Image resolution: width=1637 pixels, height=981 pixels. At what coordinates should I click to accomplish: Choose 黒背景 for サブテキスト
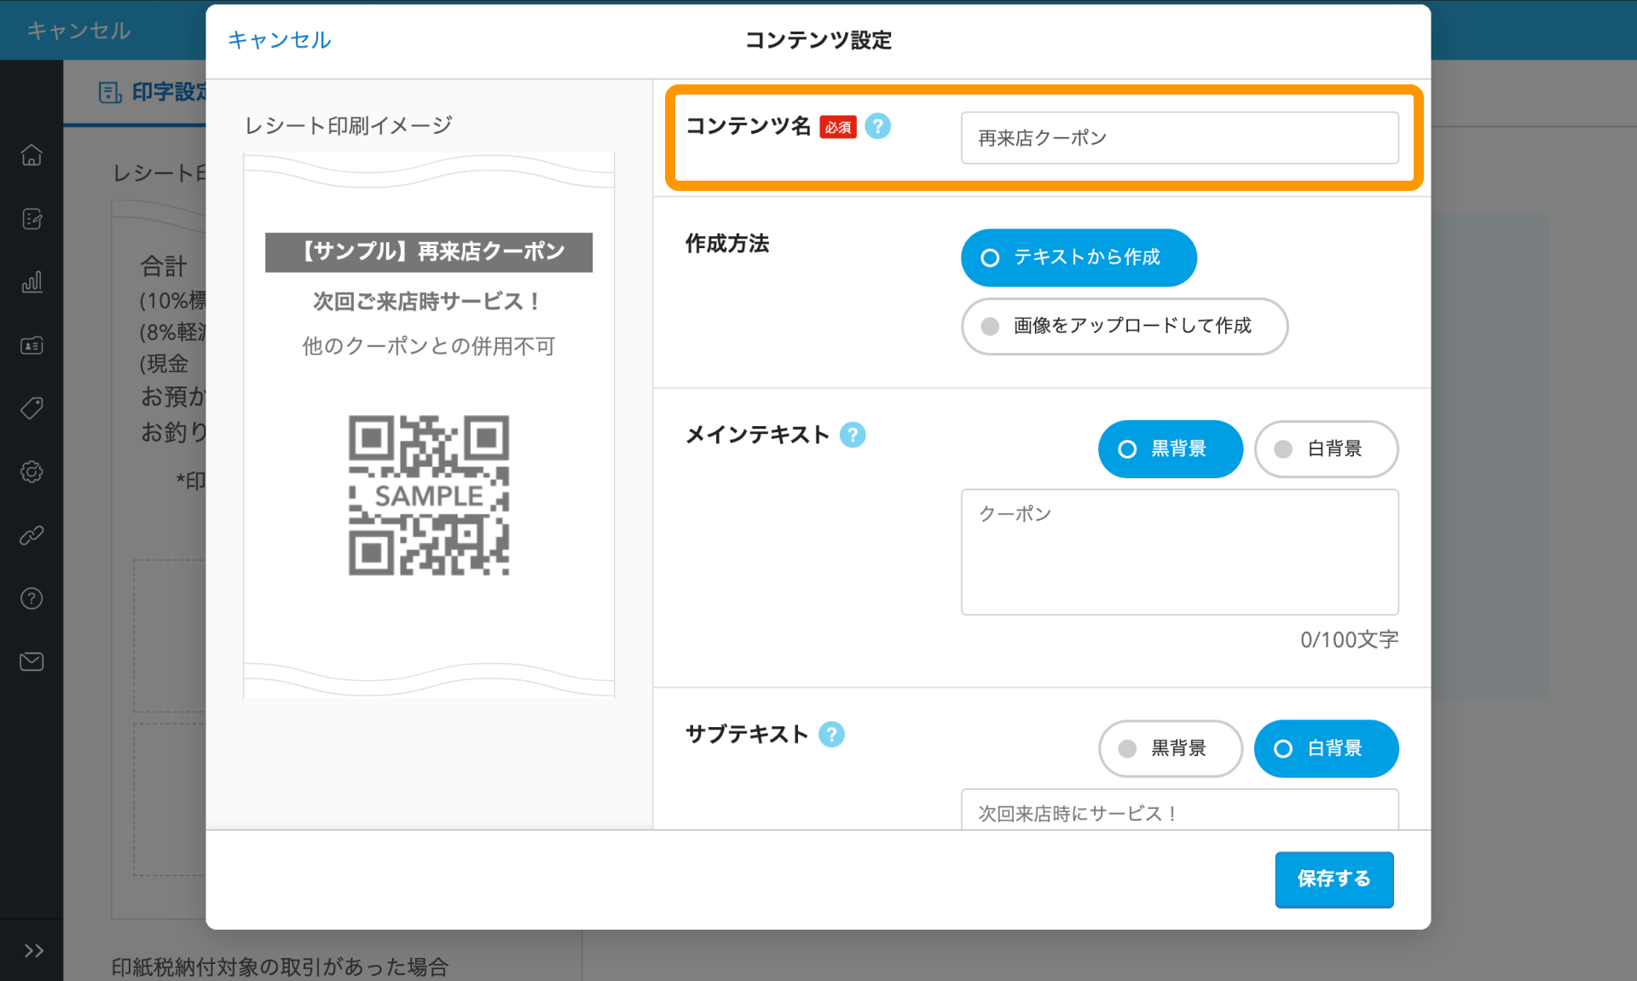1170,748
